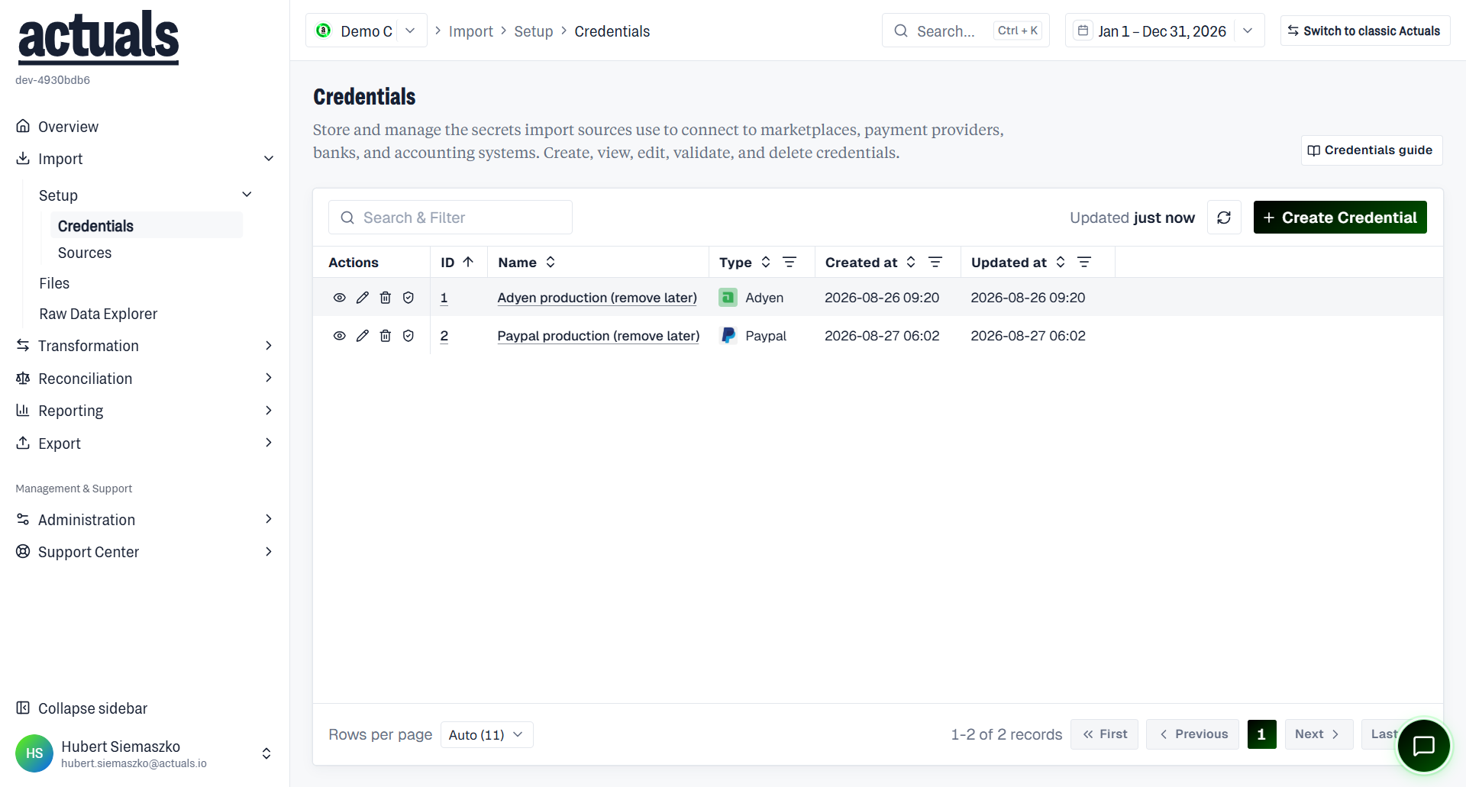The width and height of the screenshot is (1466, 787).
Task: Sort the Type column
Action: click(766, 262)
